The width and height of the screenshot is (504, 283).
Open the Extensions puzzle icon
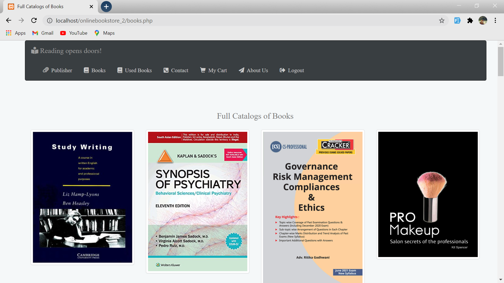tap(470, 20)
